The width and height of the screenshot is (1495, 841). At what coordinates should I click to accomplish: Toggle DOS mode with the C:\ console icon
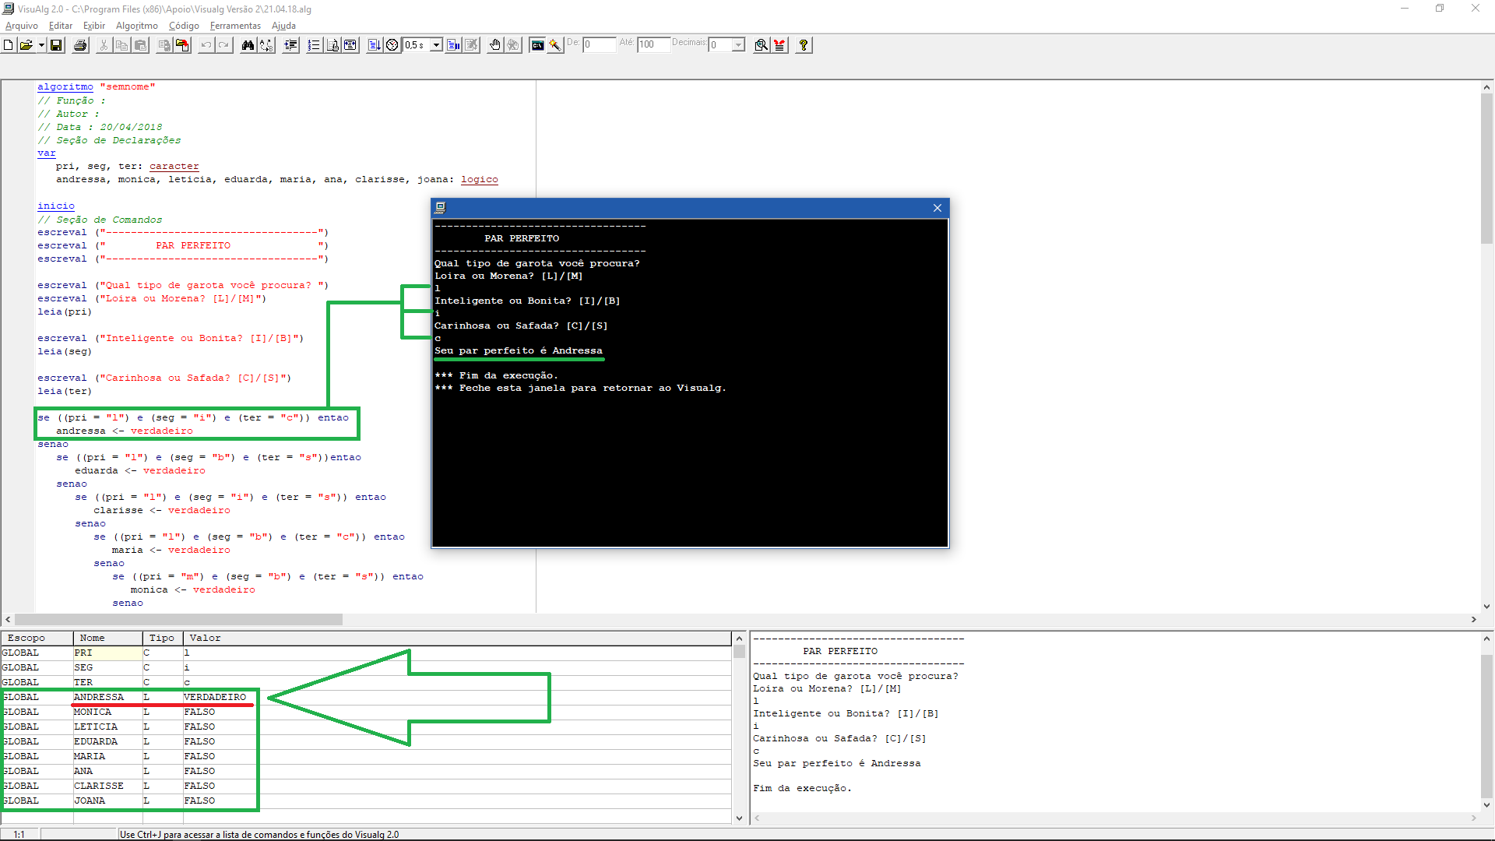click(x=537, y=45)
